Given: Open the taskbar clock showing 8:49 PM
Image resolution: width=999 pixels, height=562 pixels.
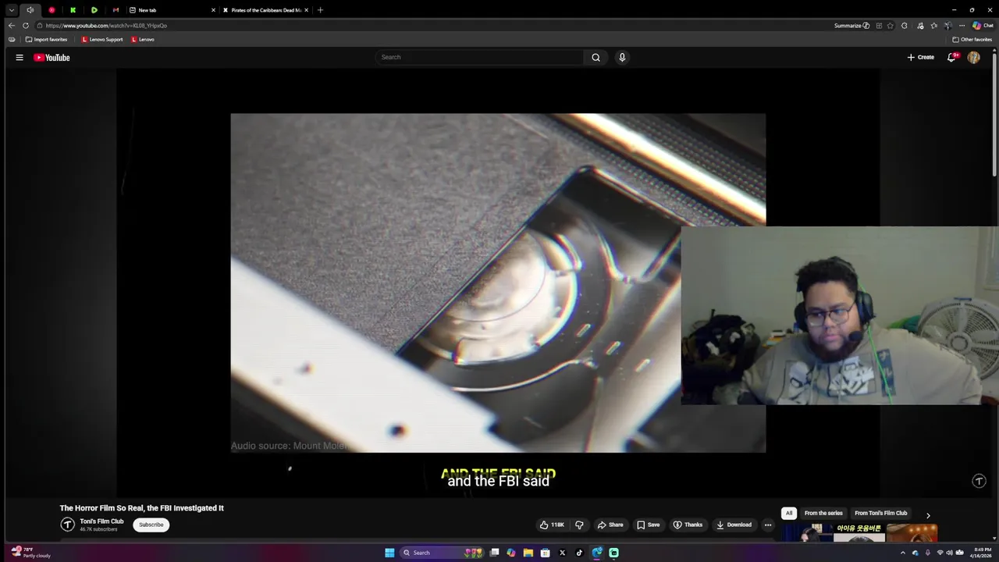Looking at the screenshot, I should click(982, 553).
